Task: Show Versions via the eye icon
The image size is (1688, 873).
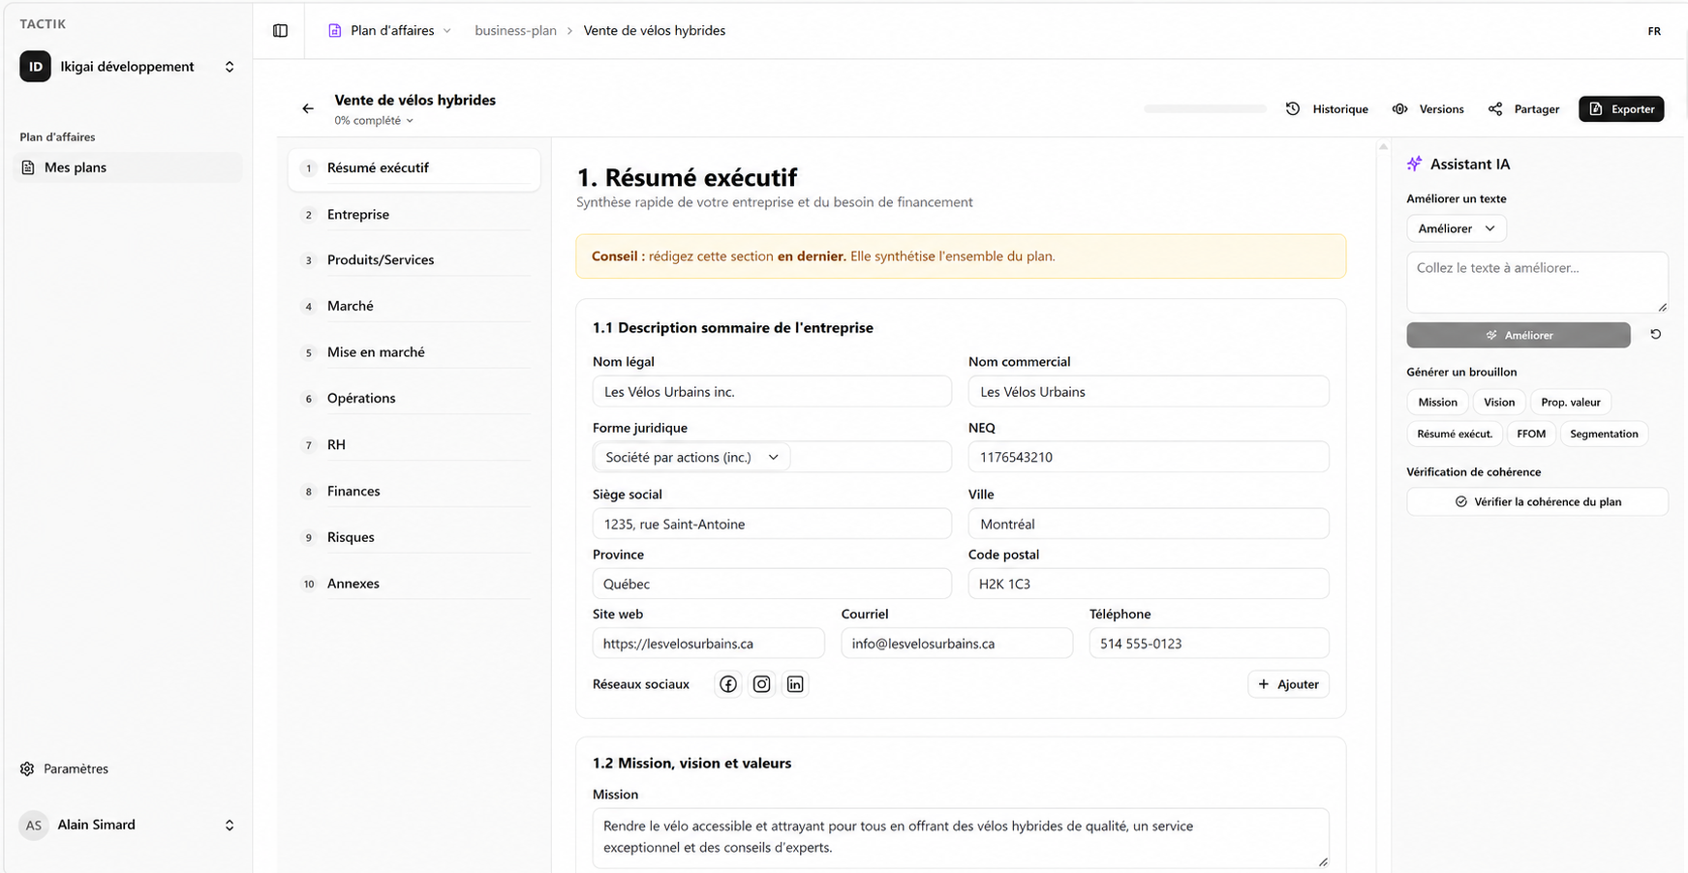Action: [1427, 109]
